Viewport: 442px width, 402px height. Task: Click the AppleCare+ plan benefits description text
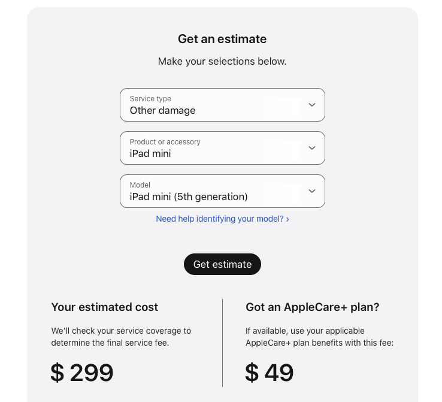pyautogui.click(x=319, y=337)
